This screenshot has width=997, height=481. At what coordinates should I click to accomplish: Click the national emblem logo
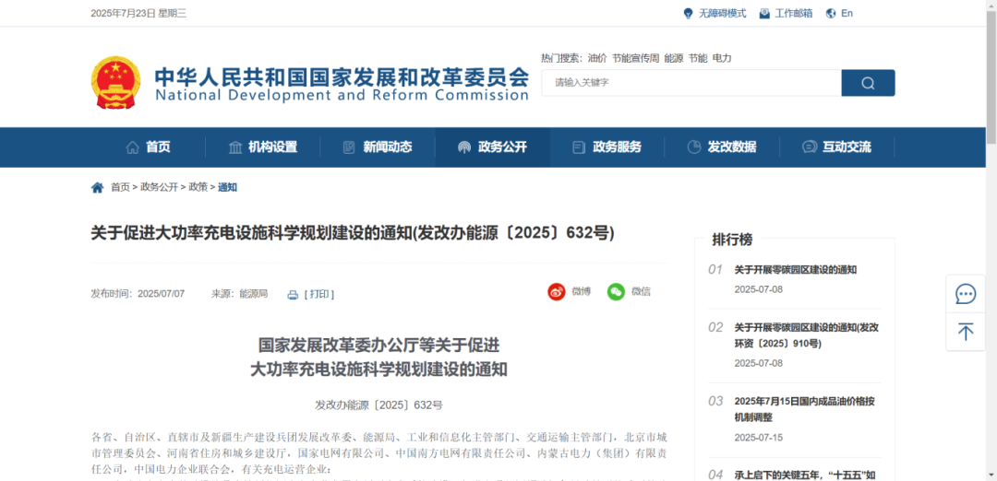pyautogui.click(x=116, y=82)
